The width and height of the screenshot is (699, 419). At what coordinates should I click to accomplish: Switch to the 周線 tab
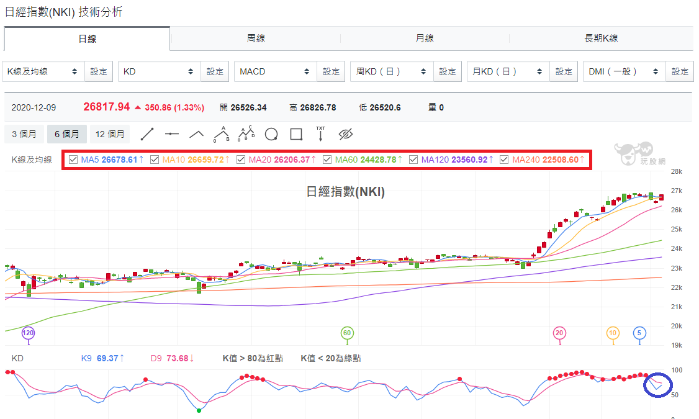coord(256,38)
